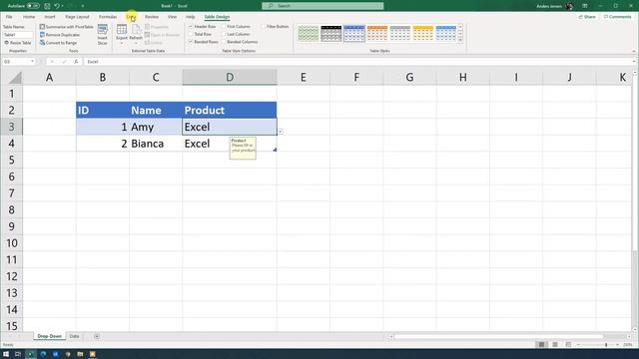Apply the black header table style
This screenshot has height=359, width=639.
(330, 33)
